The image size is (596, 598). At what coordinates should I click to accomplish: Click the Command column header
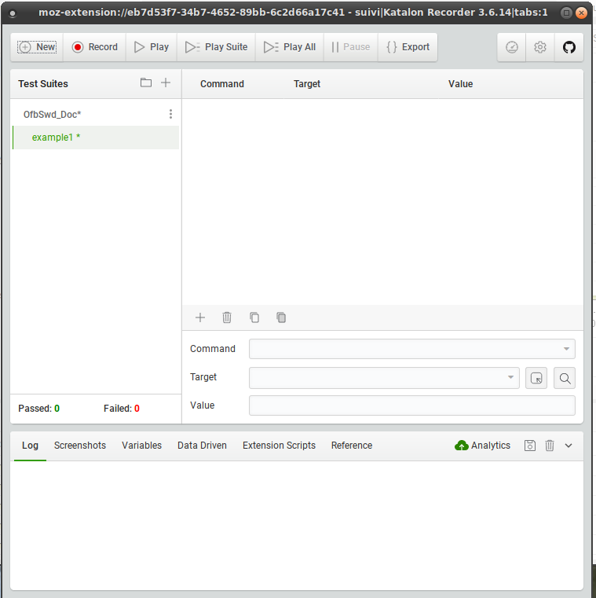click(x=222, y=84)
